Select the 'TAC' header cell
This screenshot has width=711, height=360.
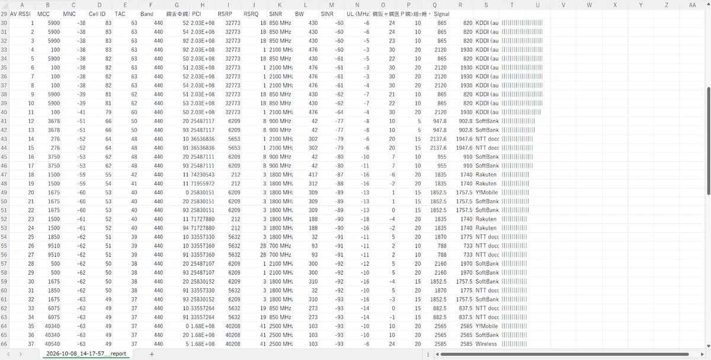tap(125, 14)
